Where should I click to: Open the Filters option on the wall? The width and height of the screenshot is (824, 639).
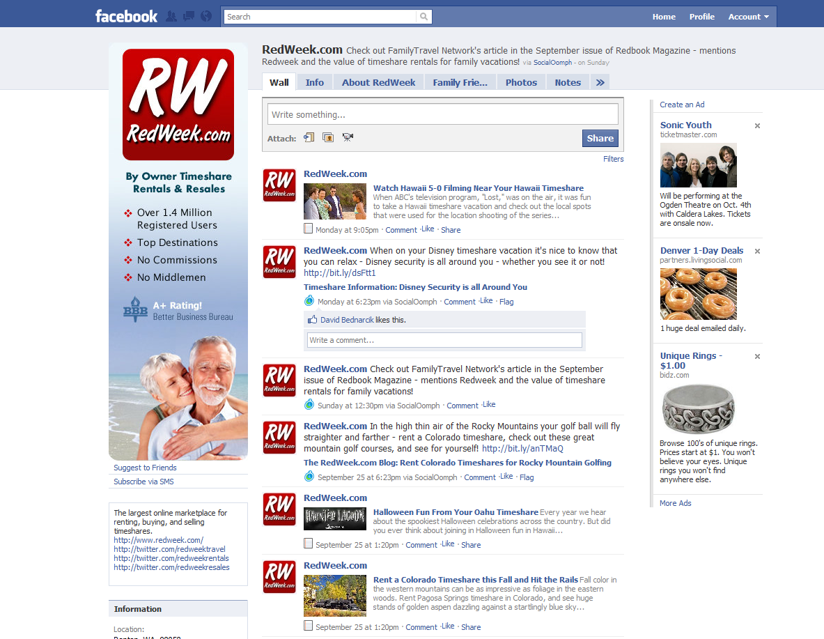click(x=613, y=159)
